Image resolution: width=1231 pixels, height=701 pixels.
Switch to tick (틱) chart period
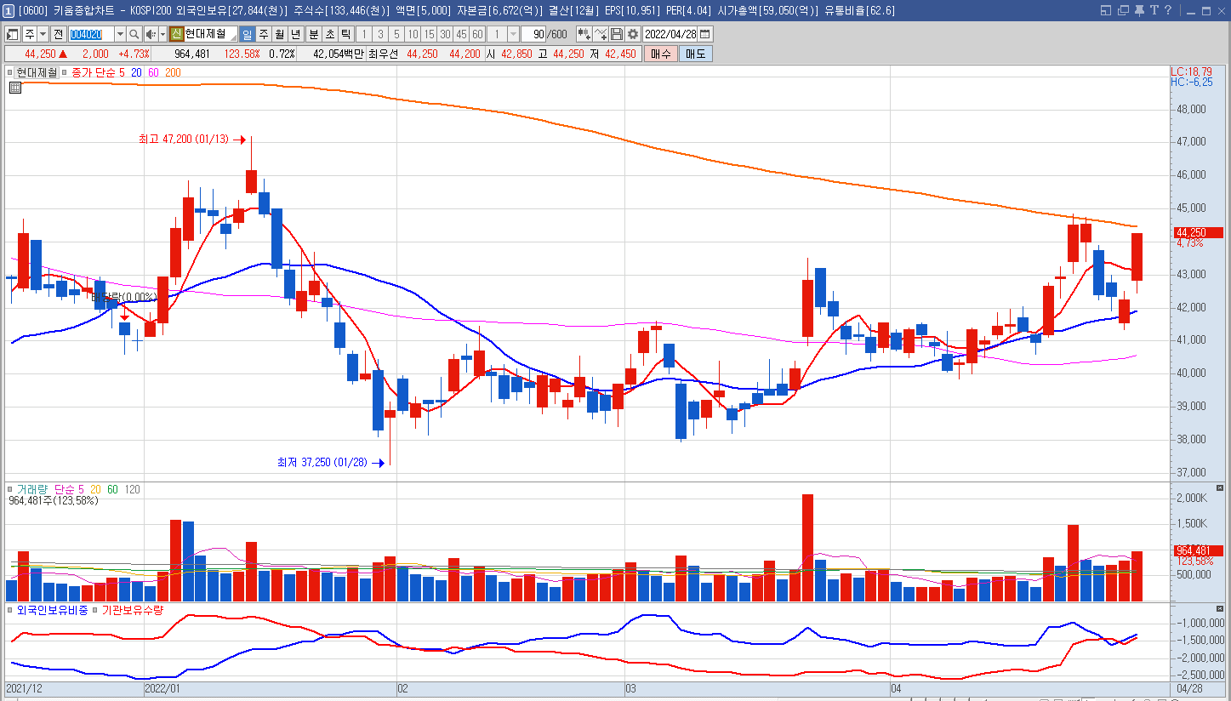pyautogui.click(x=345, y=34)
